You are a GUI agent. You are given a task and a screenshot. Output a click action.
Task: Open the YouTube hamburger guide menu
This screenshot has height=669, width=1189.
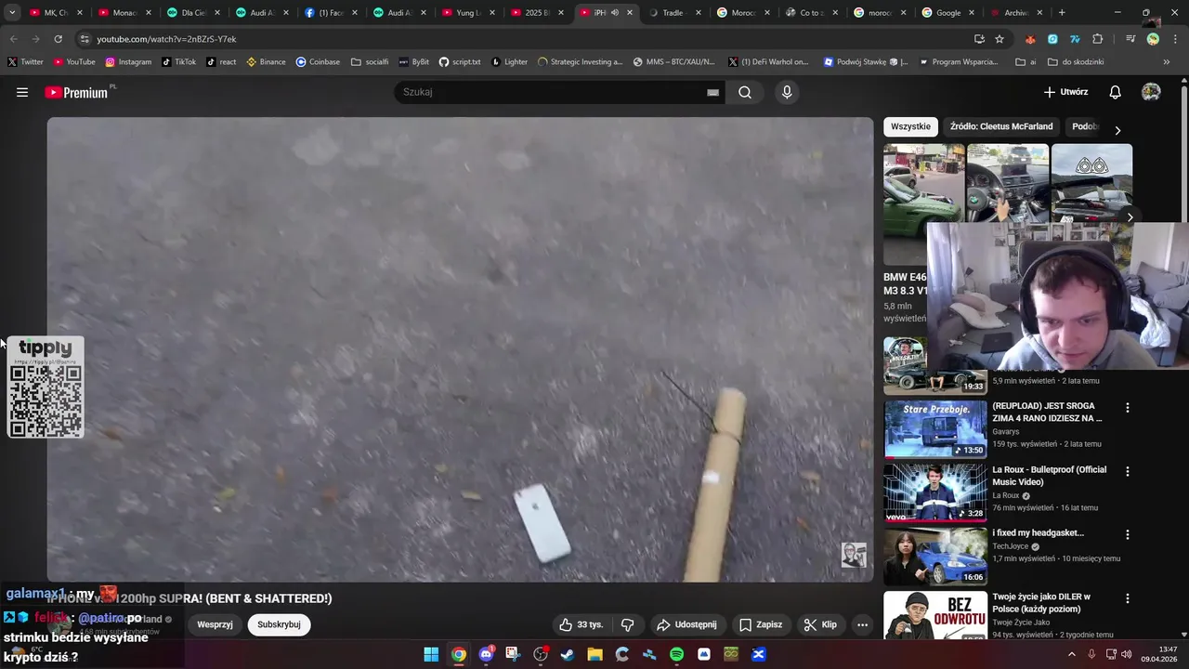point(22,92)
